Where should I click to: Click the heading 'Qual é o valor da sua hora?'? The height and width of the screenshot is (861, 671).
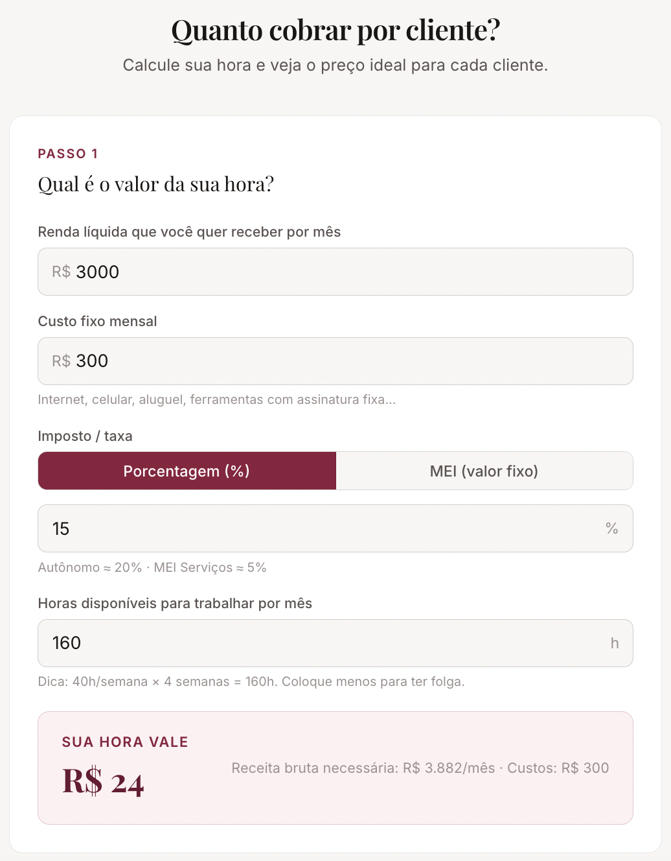(x=156, y=184)
